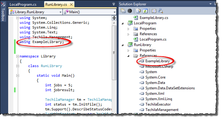The image size is (222, 120).
Task: Expand Properties under LocalProgram project
Action: point(129,29)
